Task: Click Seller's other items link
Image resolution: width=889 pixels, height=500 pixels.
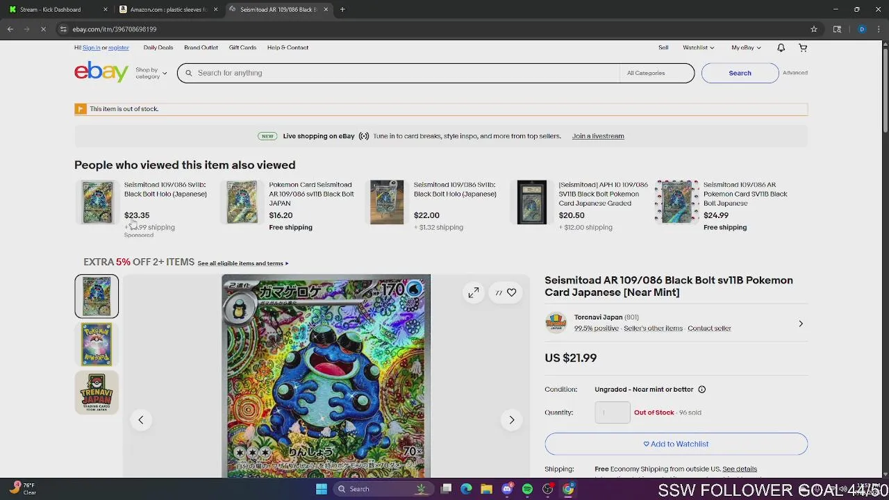Action: tap(653, 328)
